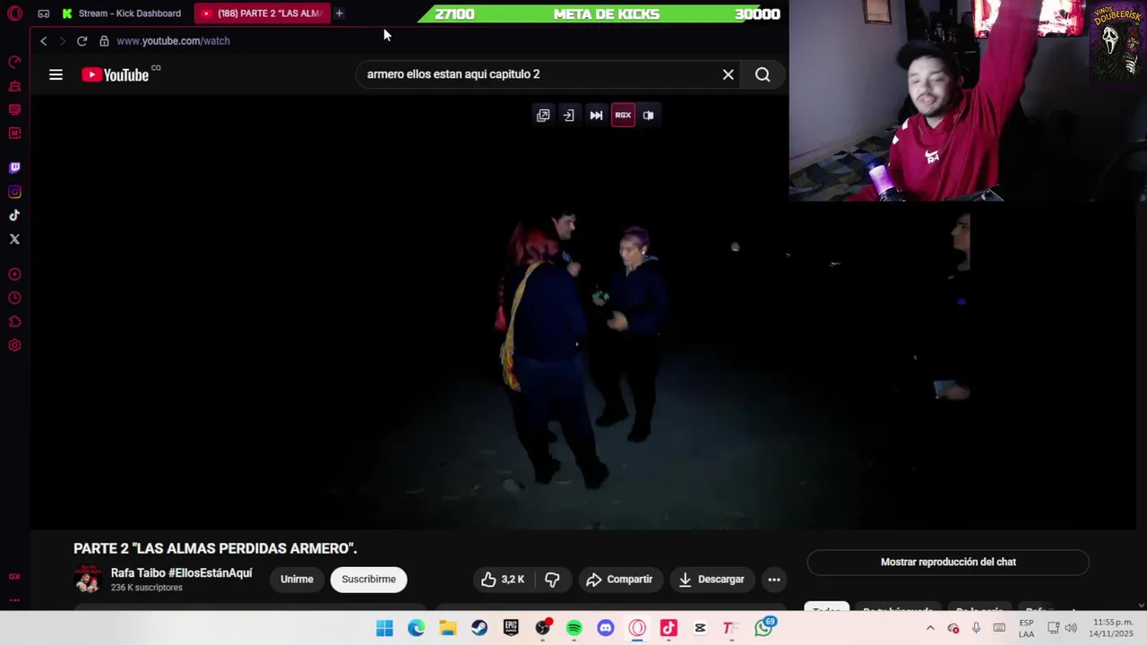Open OBS Studio from the taskbar
The image size is (1147, 645).
click(543, 629)
